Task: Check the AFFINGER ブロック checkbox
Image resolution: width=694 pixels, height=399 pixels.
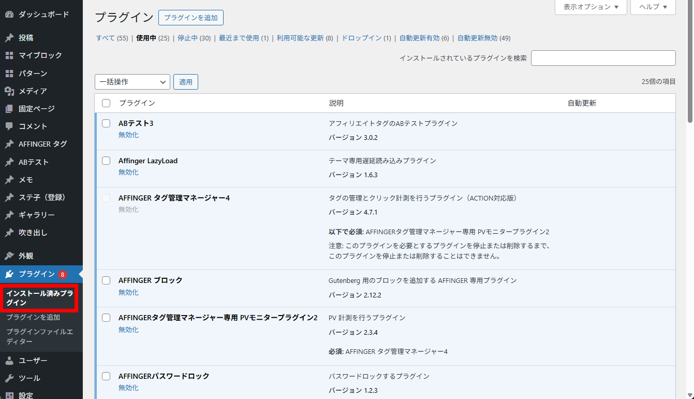Action: pos(106,280)
